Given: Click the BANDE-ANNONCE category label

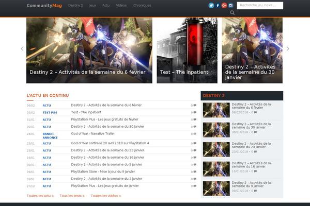Looking at the screenshot, I should coord(50,136).
